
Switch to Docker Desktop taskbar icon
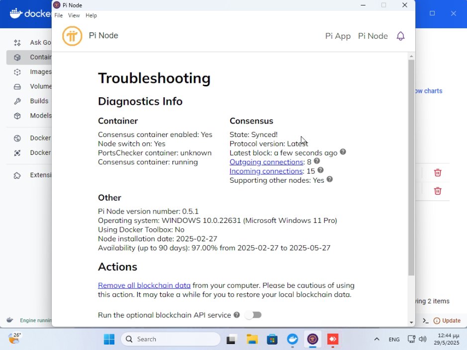[292, 339]
